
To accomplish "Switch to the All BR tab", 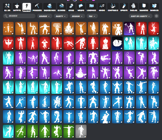I will pos(7,8).
